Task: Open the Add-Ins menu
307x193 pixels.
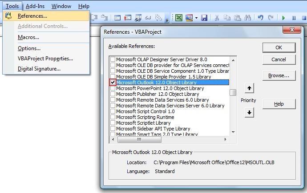Action: tap(35, 6)
